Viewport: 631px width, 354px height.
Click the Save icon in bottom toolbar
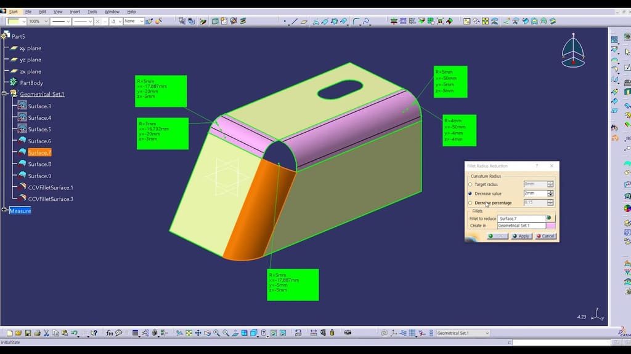click(28, 333)
